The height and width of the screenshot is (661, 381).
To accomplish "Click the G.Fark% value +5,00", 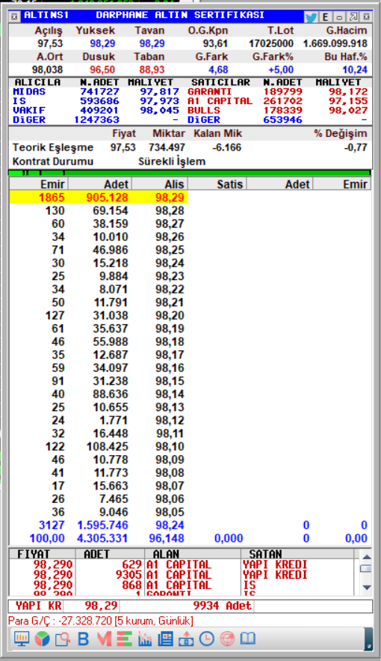I will (280, 70).
